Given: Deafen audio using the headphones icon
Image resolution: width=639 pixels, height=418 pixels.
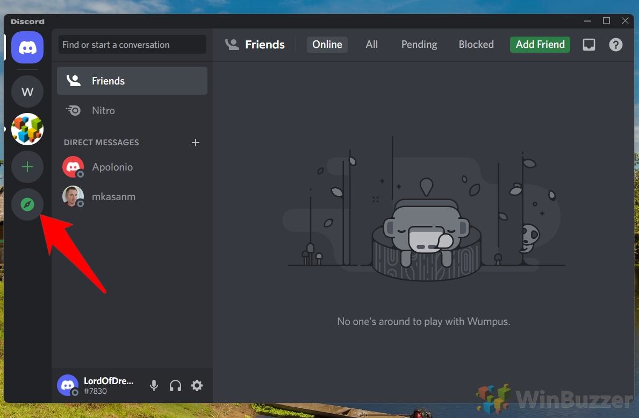Looking at the screenshot, I should [175, 385].
